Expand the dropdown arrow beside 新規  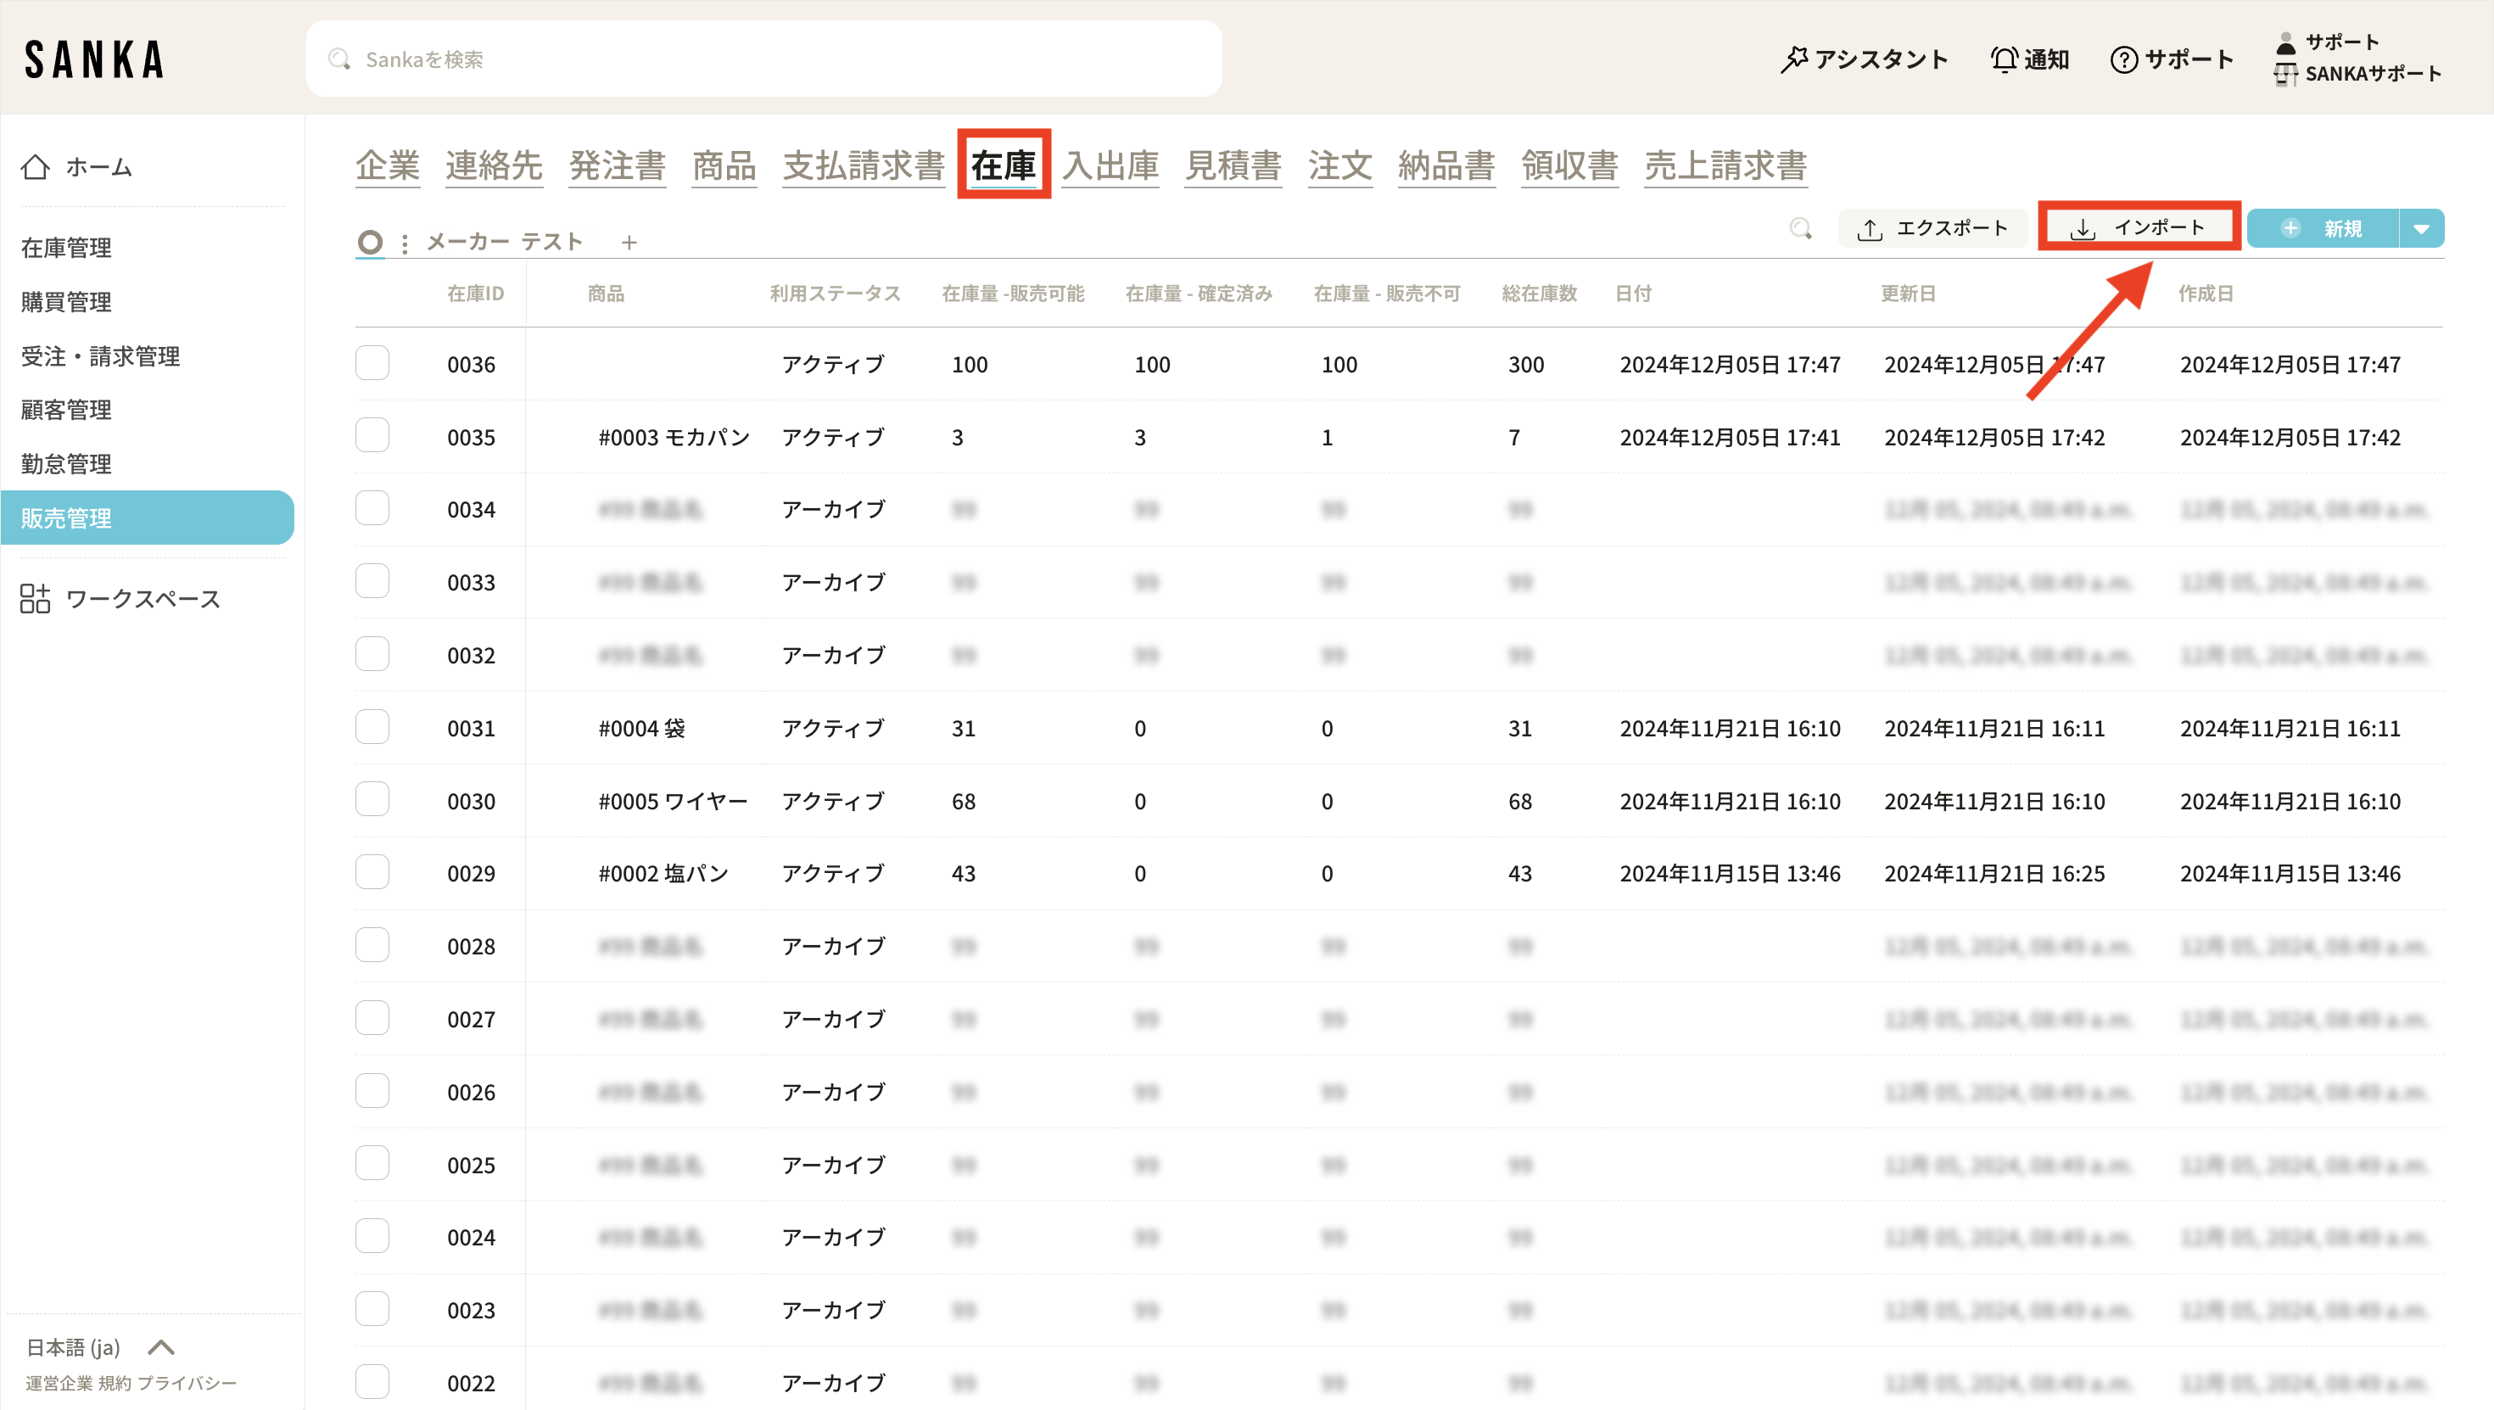(x=2421, y=228)
